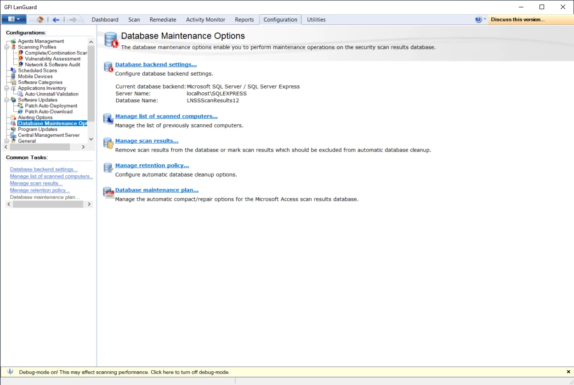Image resolution: width=574 pixels, height=385 pixels.
Task: Select Alerting Options in the tree
Action: tap(35, 117)
